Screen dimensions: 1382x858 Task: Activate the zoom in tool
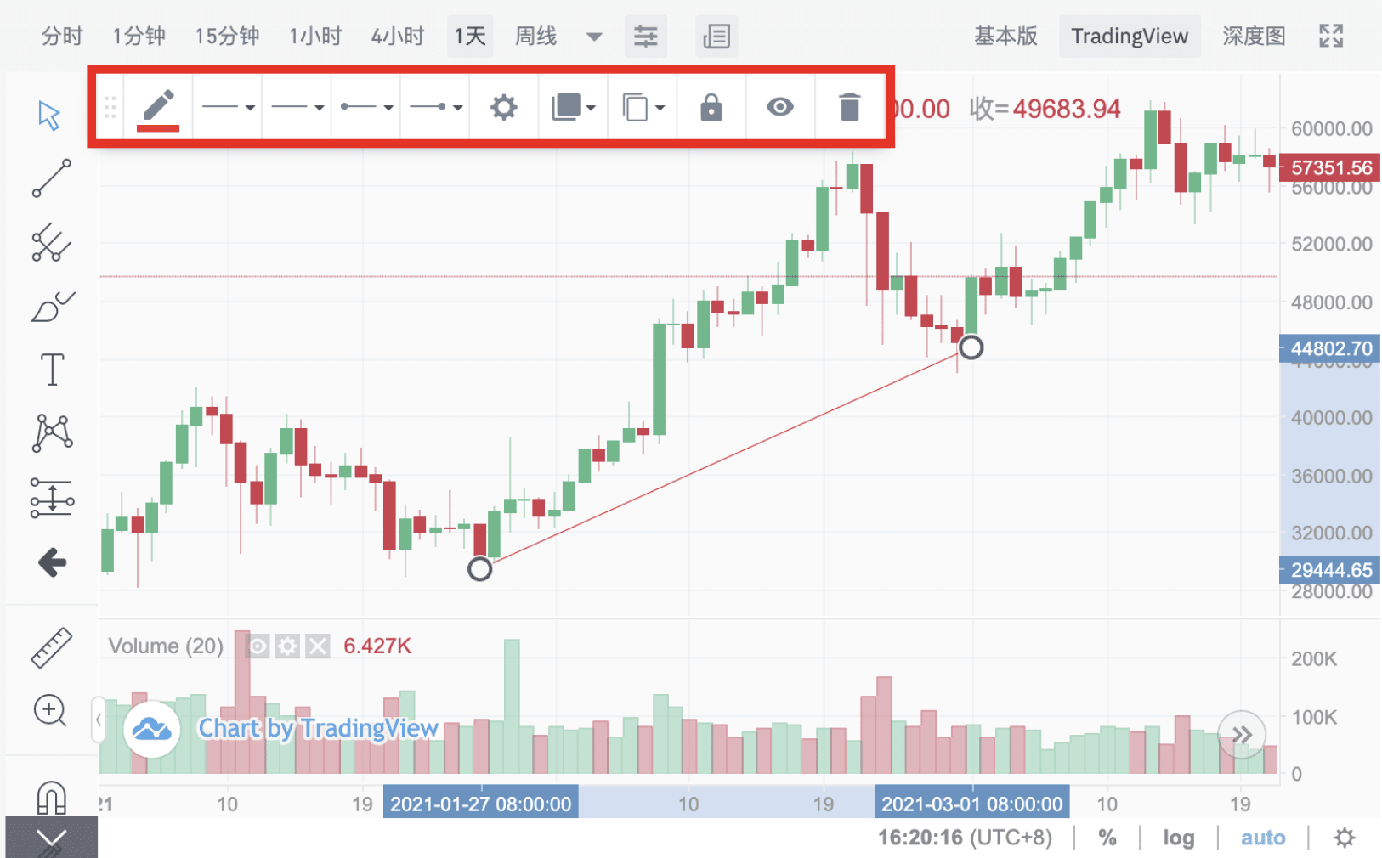tap(50, 710)
